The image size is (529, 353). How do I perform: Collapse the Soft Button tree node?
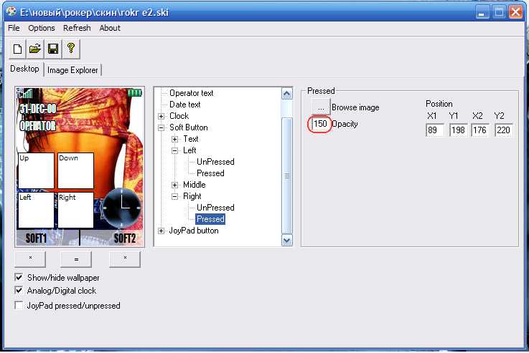161,127
